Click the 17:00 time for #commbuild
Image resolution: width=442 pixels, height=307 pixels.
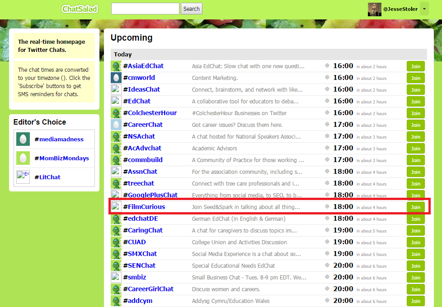(343, 160)
